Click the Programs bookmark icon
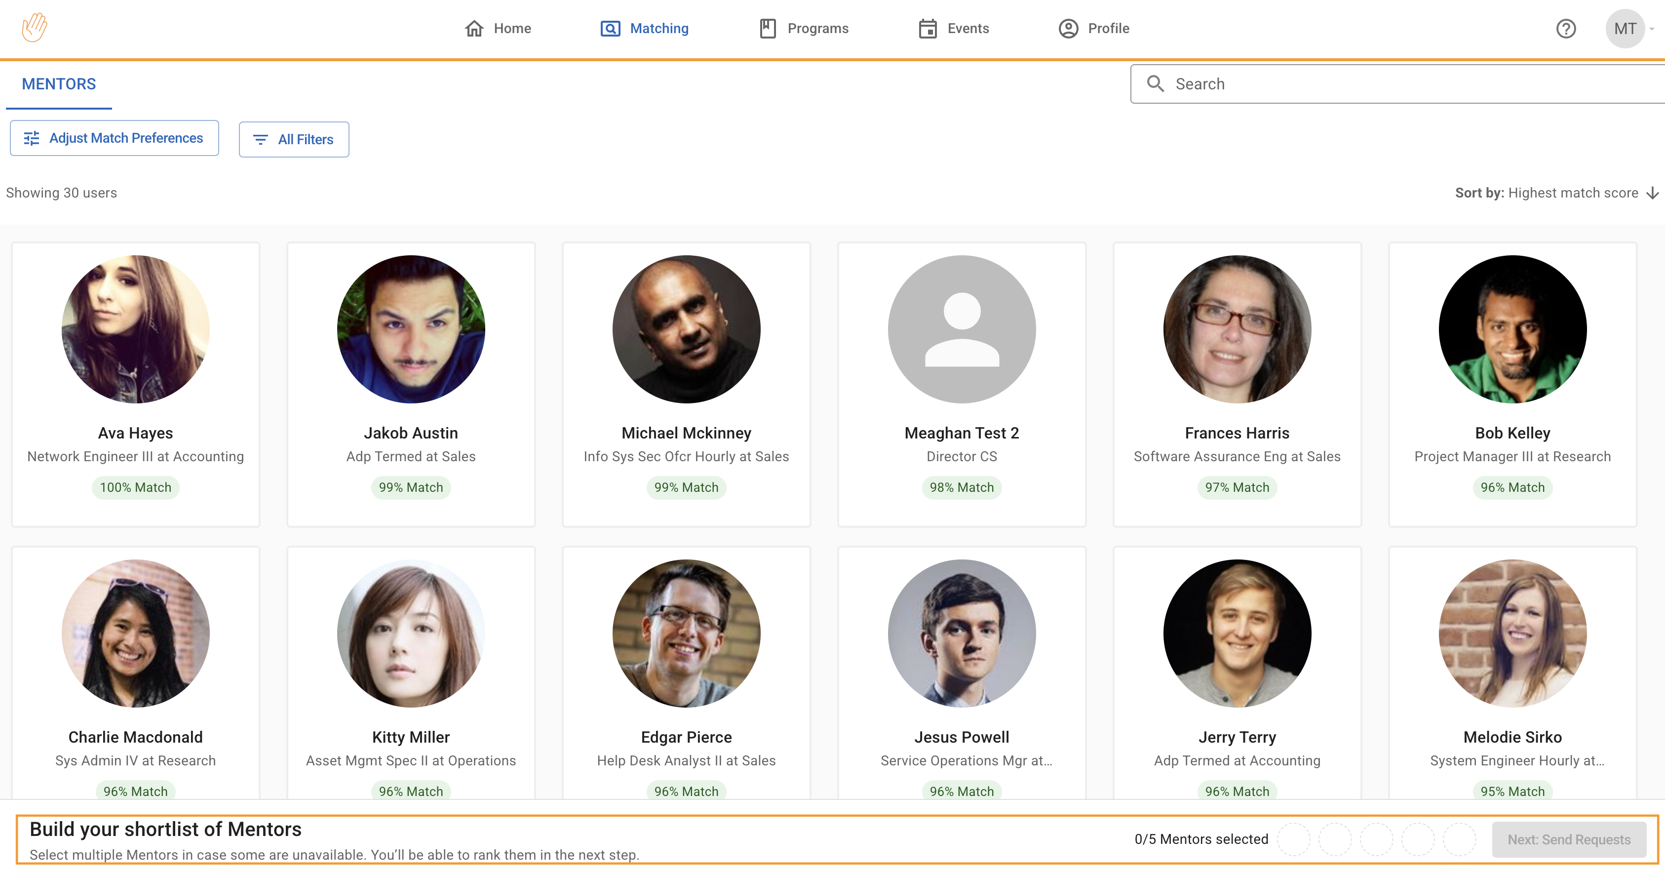This screenshot has height=873, width=1665. coord(767,29)
